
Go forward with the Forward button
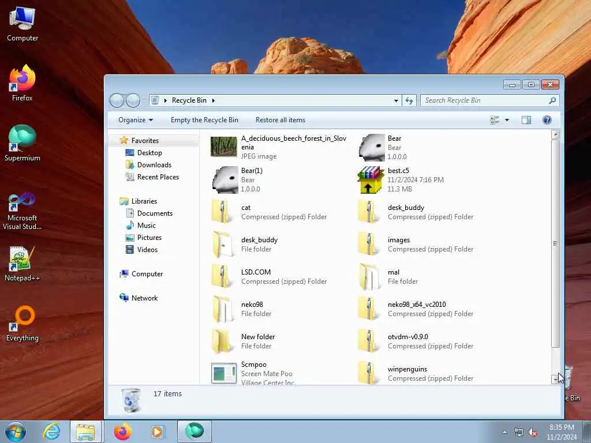[133, 100]
